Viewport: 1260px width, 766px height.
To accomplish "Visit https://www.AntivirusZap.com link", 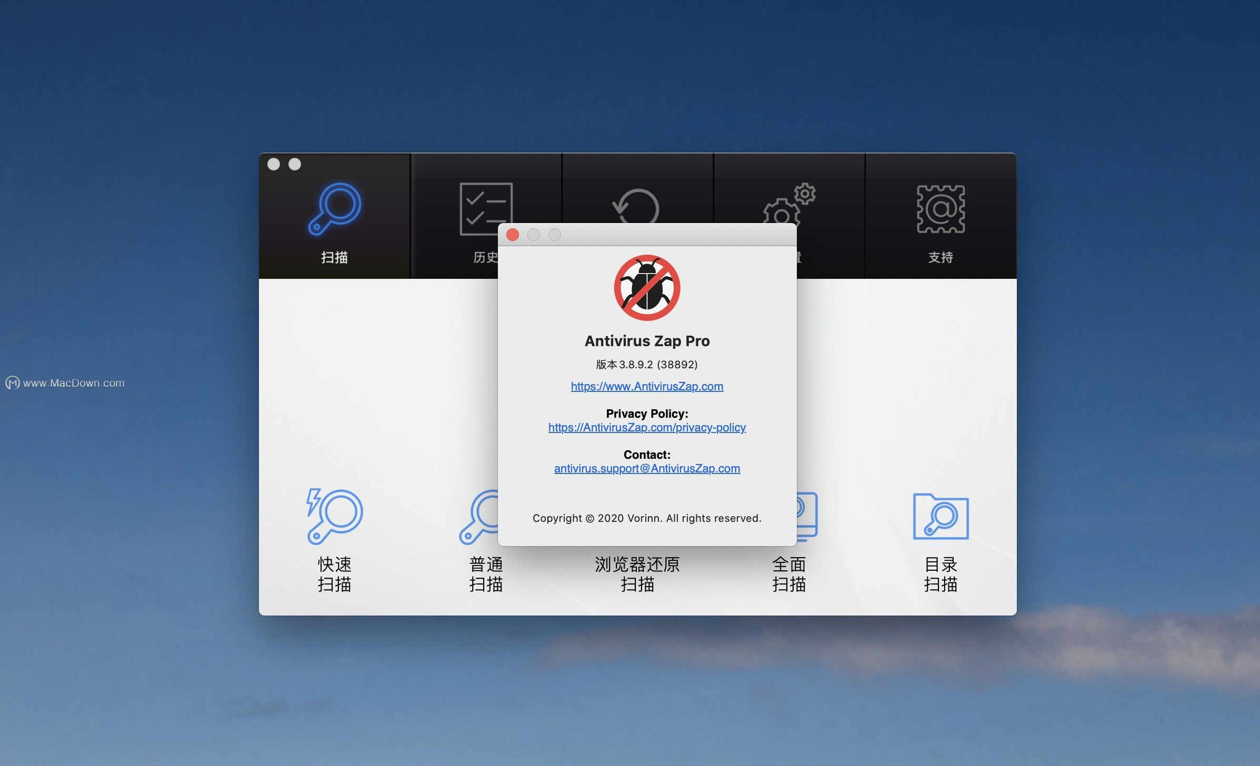I will [x=647, y=387].
